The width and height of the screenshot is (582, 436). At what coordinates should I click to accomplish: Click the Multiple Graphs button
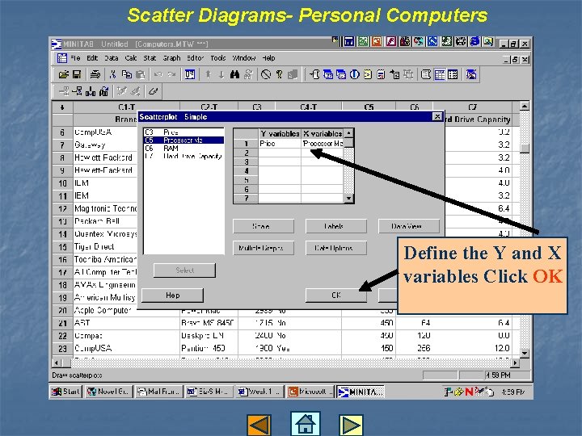[264, 248]
